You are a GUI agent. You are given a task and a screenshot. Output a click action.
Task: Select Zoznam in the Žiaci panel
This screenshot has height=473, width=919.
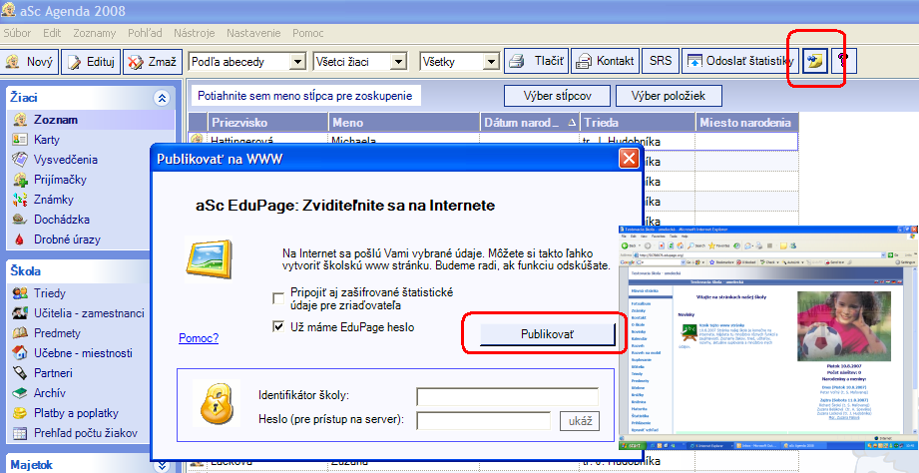(56, 120)
